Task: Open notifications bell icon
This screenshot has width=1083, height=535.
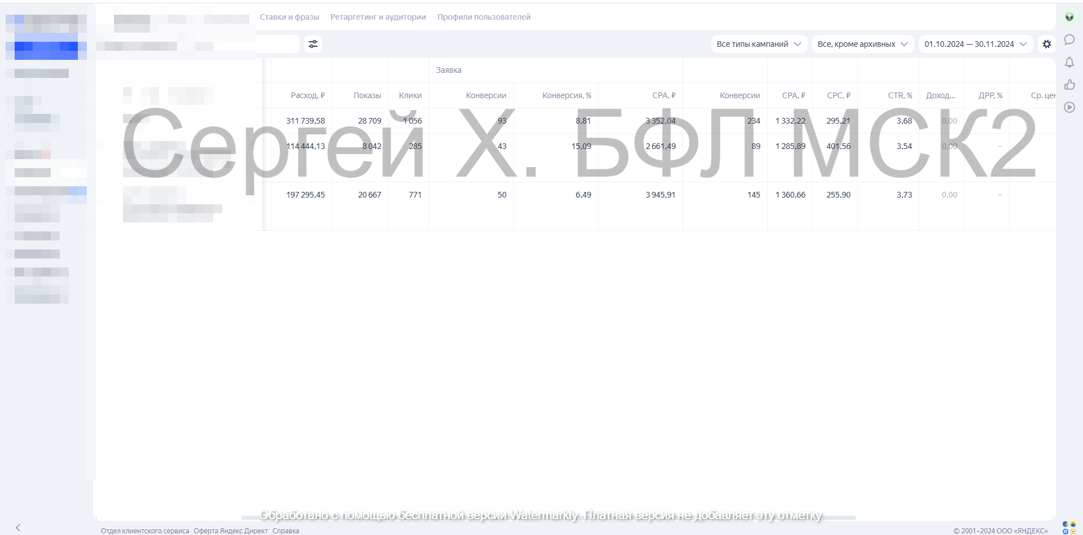Action: coord(1069,62)
